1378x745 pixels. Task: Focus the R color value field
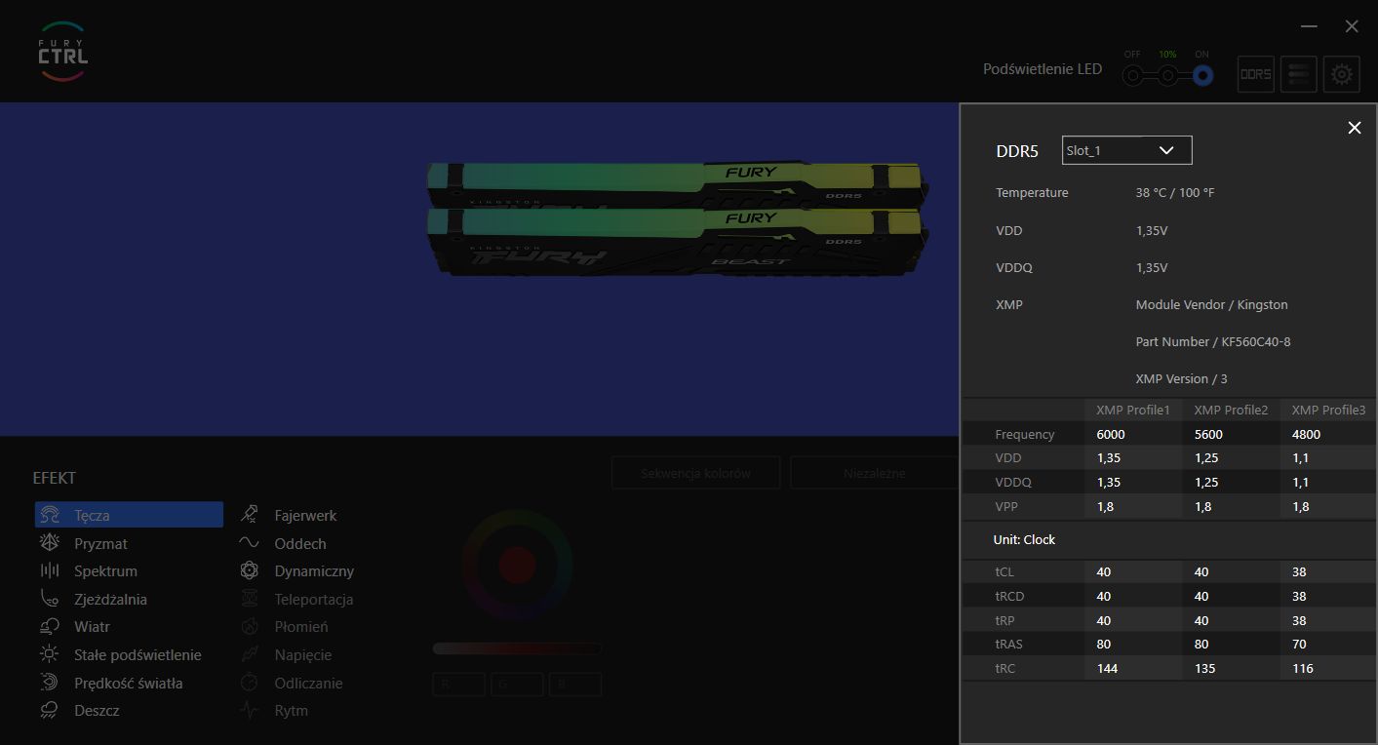(458, 685)
